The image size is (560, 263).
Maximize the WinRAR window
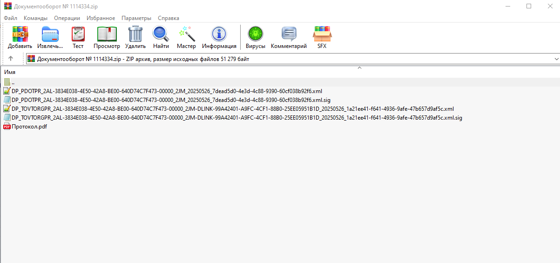529,7
